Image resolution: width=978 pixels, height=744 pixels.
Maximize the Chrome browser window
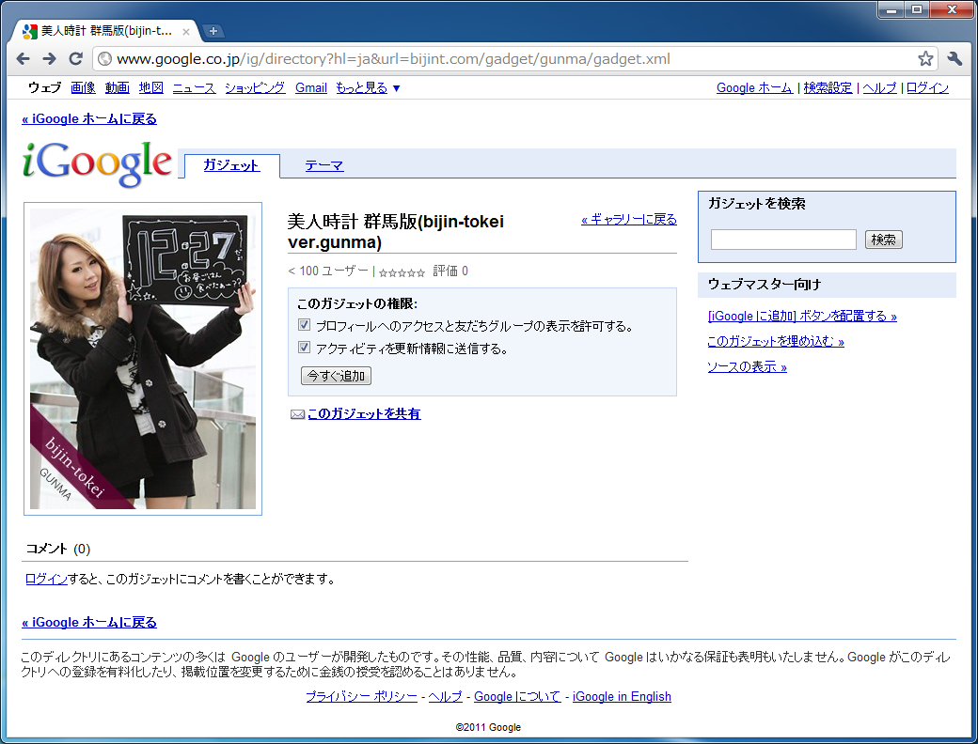click(917, 9)
